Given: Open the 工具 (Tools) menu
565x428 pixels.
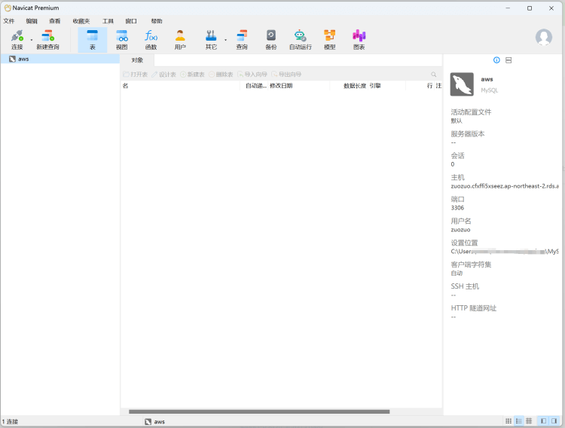Looking at the screenshot, I should click(x=108, y=21).
